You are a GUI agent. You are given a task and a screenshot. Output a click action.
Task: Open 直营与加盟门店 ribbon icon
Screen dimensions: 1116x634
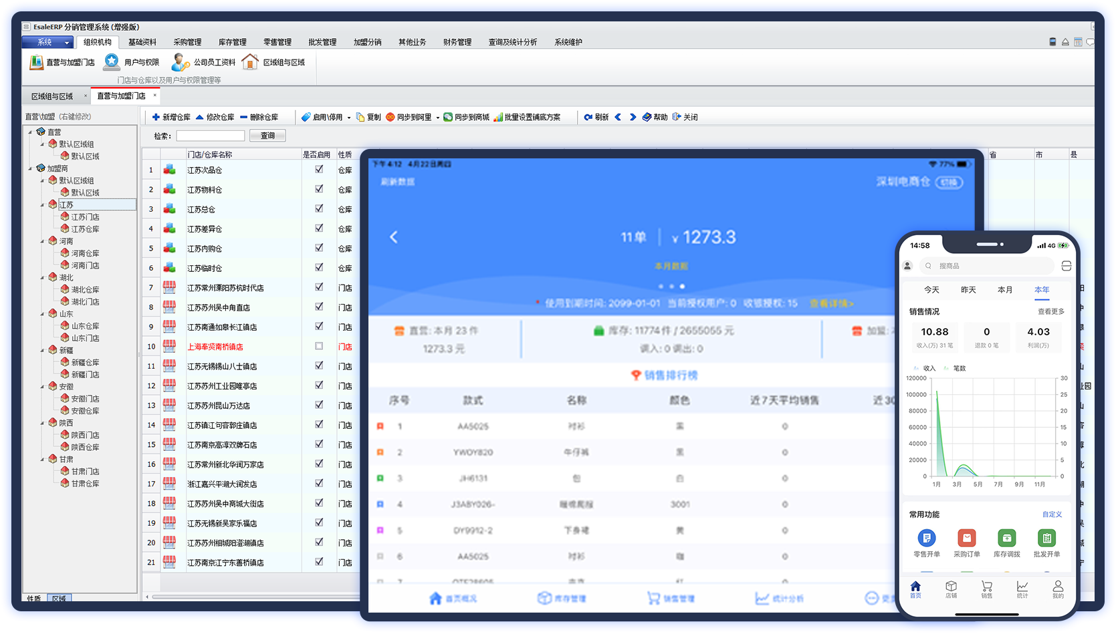[x=36, y=62]
